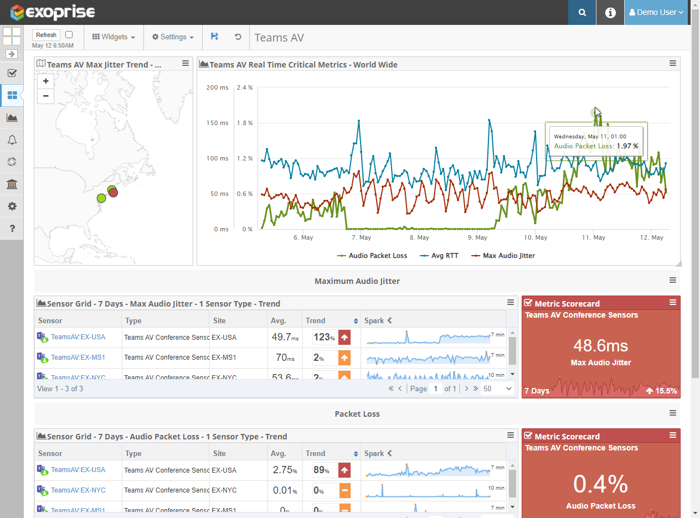Open the alarms bell sidebar icon

click(12, 139)
